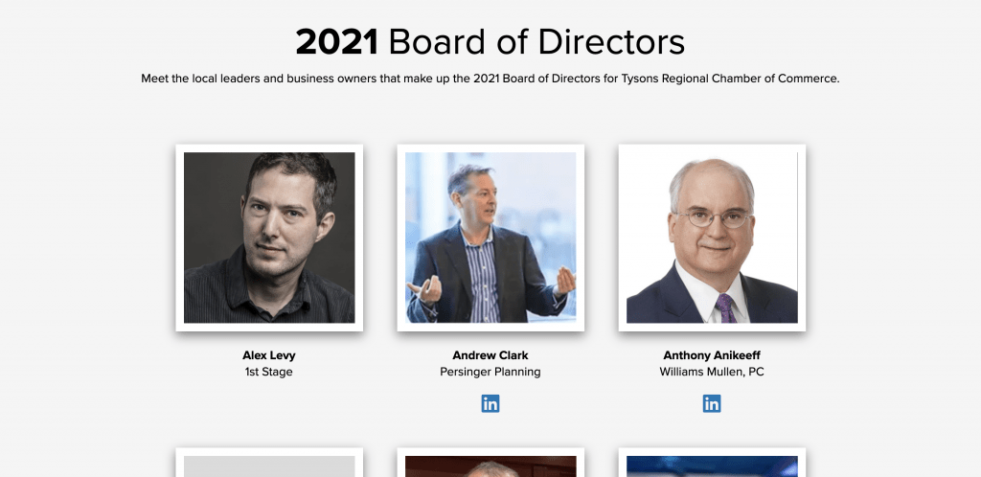Screen dimensions: 981x477
Task: Click the Board of Directors heading text
Action: [x=536, y=42]
